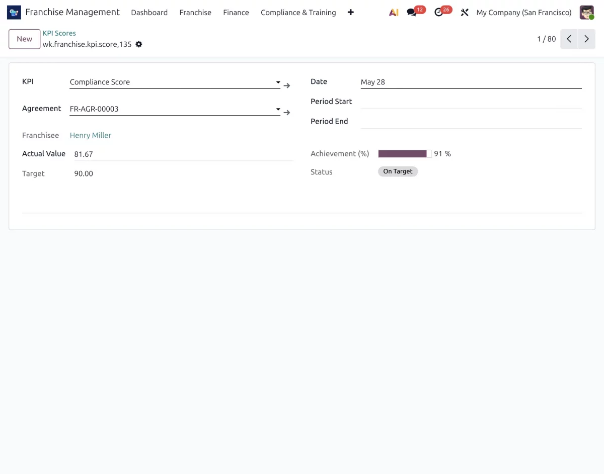
Task: Open Agreement record via the arrow icon
Action: coord(287,113)
